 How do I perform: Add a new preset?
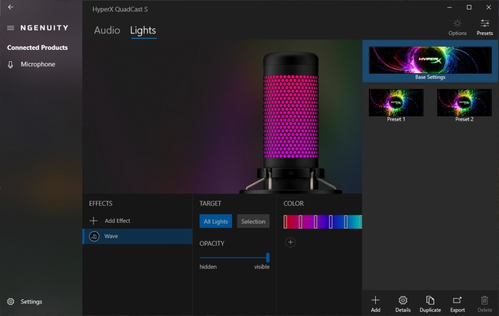376,304
